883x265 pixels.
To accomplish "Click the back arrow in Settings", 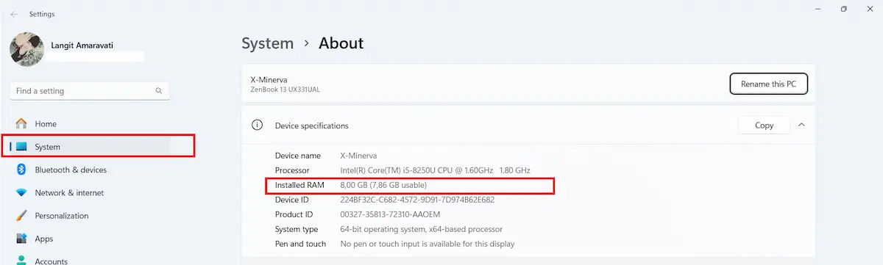I will (x=14, y=14).
